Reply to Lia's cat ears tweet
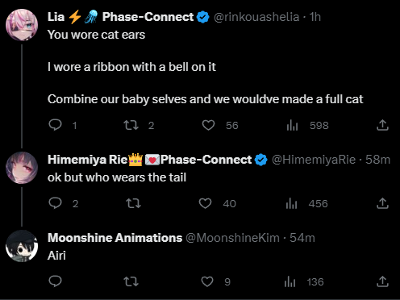Image resolution: width=400 pixels, height=300 pixels. 56,125
